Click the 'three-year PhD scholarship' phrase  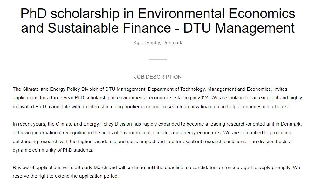(80, 98)
